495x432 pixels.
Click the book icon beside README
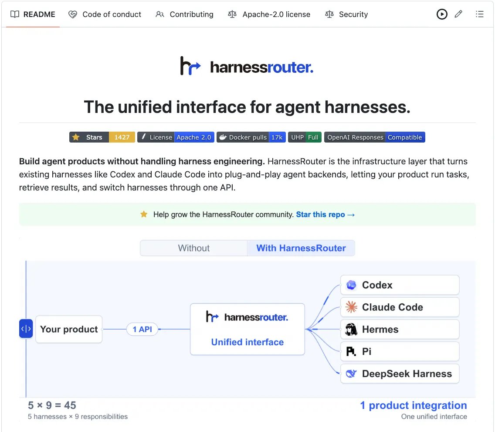pos(15,14)
